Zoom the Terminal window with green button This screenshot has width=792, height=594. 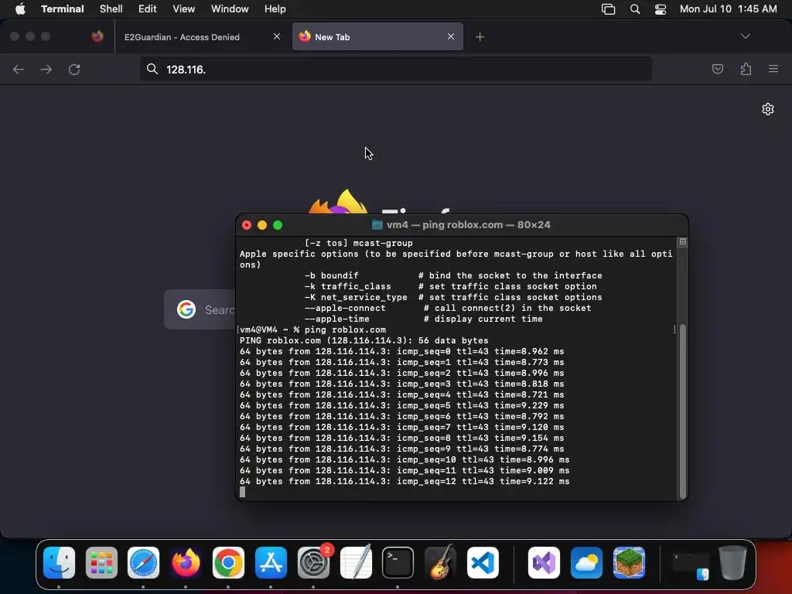278,225
